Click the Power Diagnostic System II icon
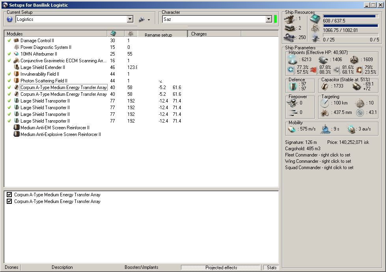The image size is (386, 272). pos(16,47)
